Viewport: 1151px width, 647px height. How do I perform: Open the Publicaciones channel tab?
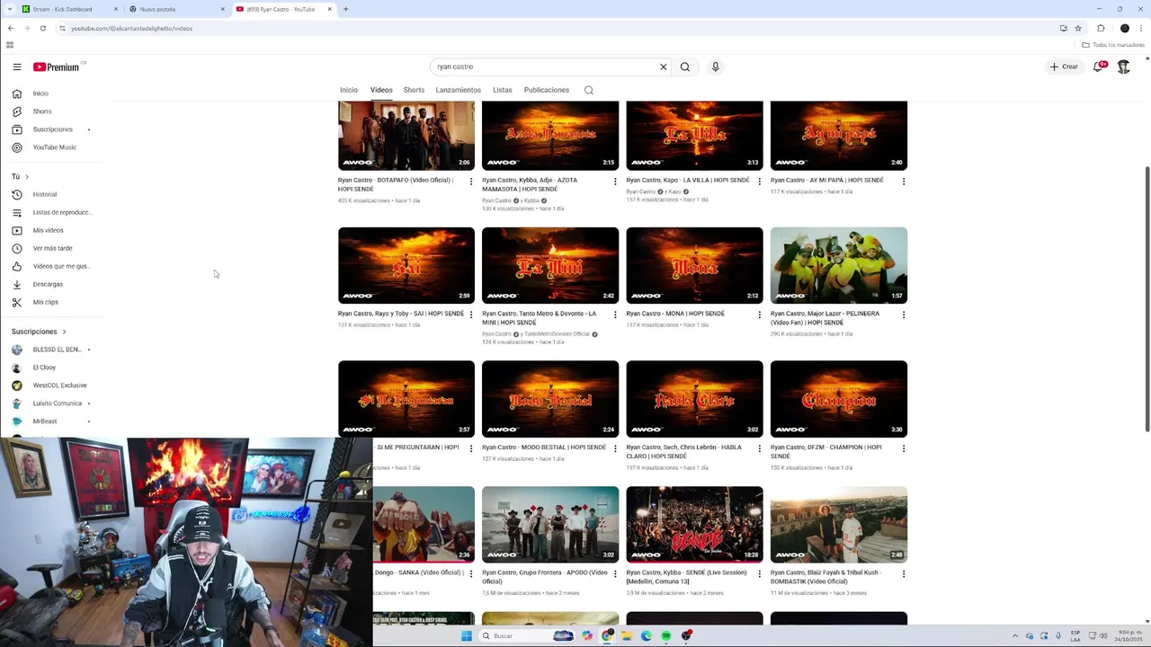coord(547,90)
